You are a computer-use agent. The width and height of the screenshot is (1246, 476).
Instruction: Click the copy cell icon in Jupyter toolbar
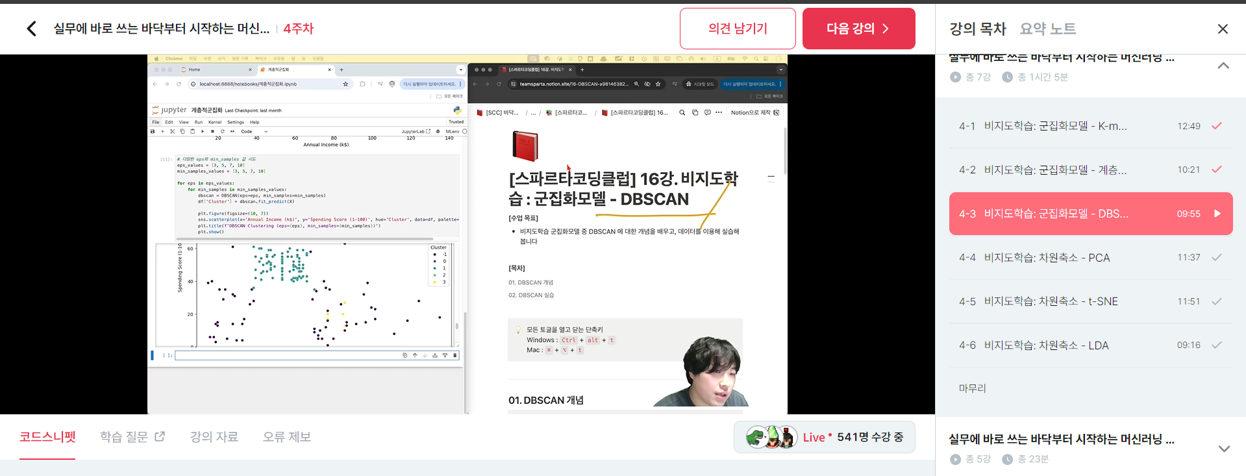pyautogui.click(x=182, y=131)
